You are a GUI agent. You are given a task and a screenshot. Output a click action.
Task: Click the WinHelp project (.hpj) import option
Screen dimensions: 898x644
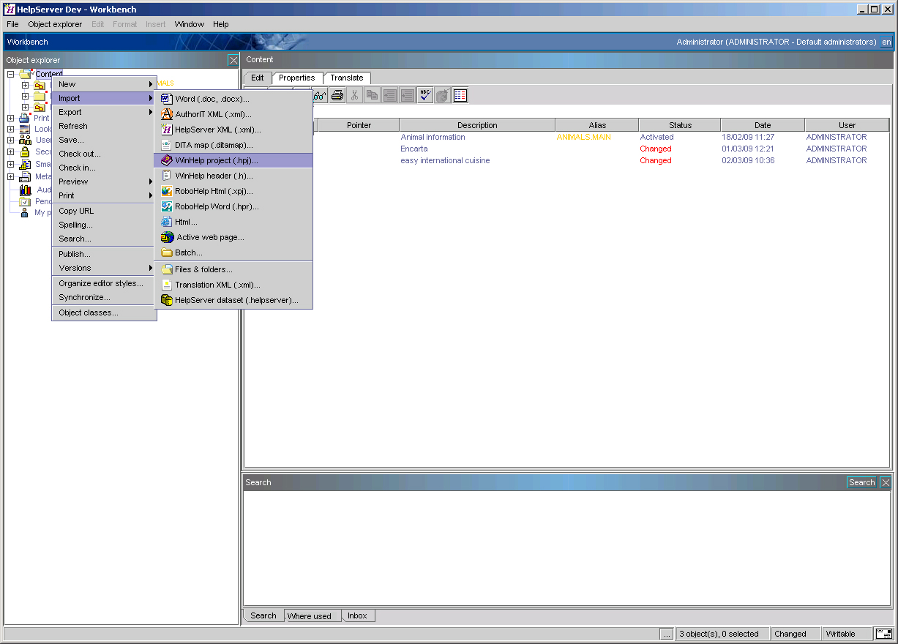pyautogui.click(x=217, y=160)
